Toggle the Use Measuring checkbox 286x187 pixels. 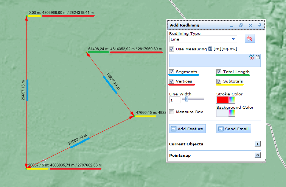click(x=171, y=49)
